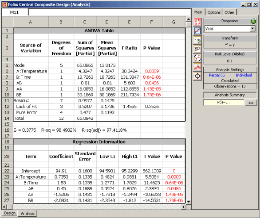
Task: Click the Model sum of squares '65.0865'
Action: (85, 65)
